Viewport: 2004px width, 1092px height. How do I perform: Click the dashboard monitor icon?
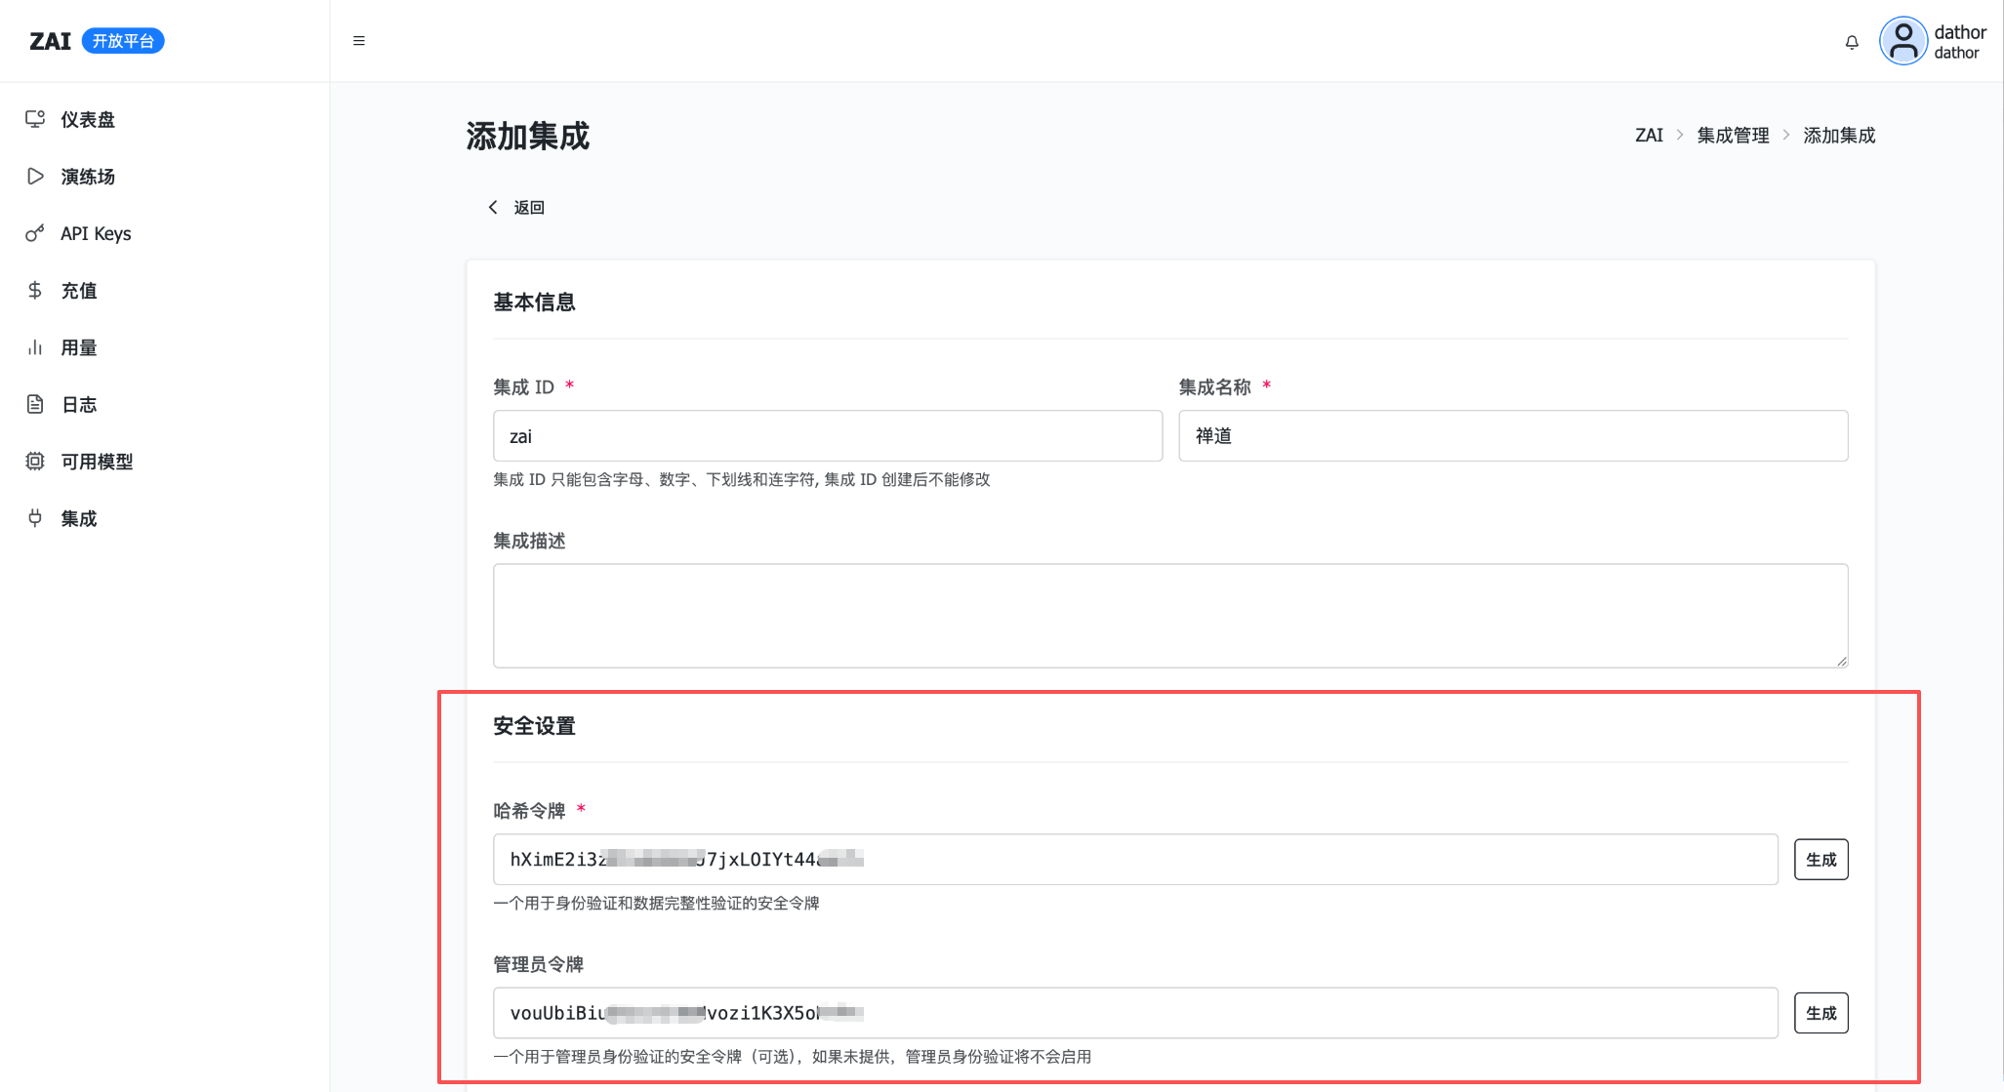[x=35, y=119]
